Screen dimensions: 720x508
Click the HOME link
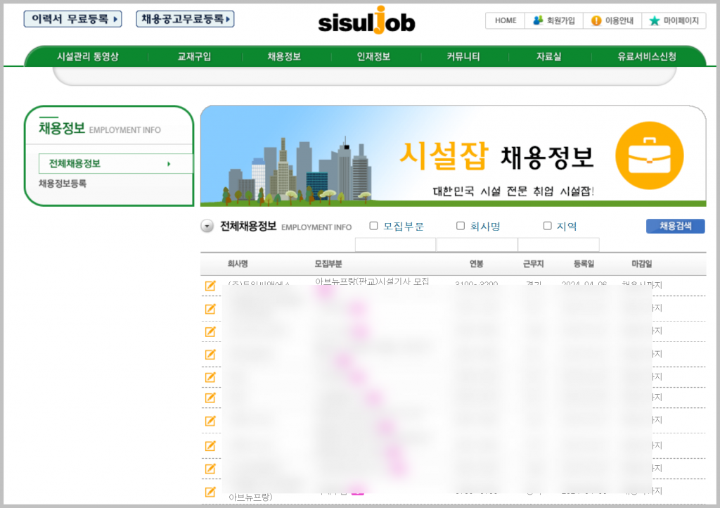pos(506,20)
